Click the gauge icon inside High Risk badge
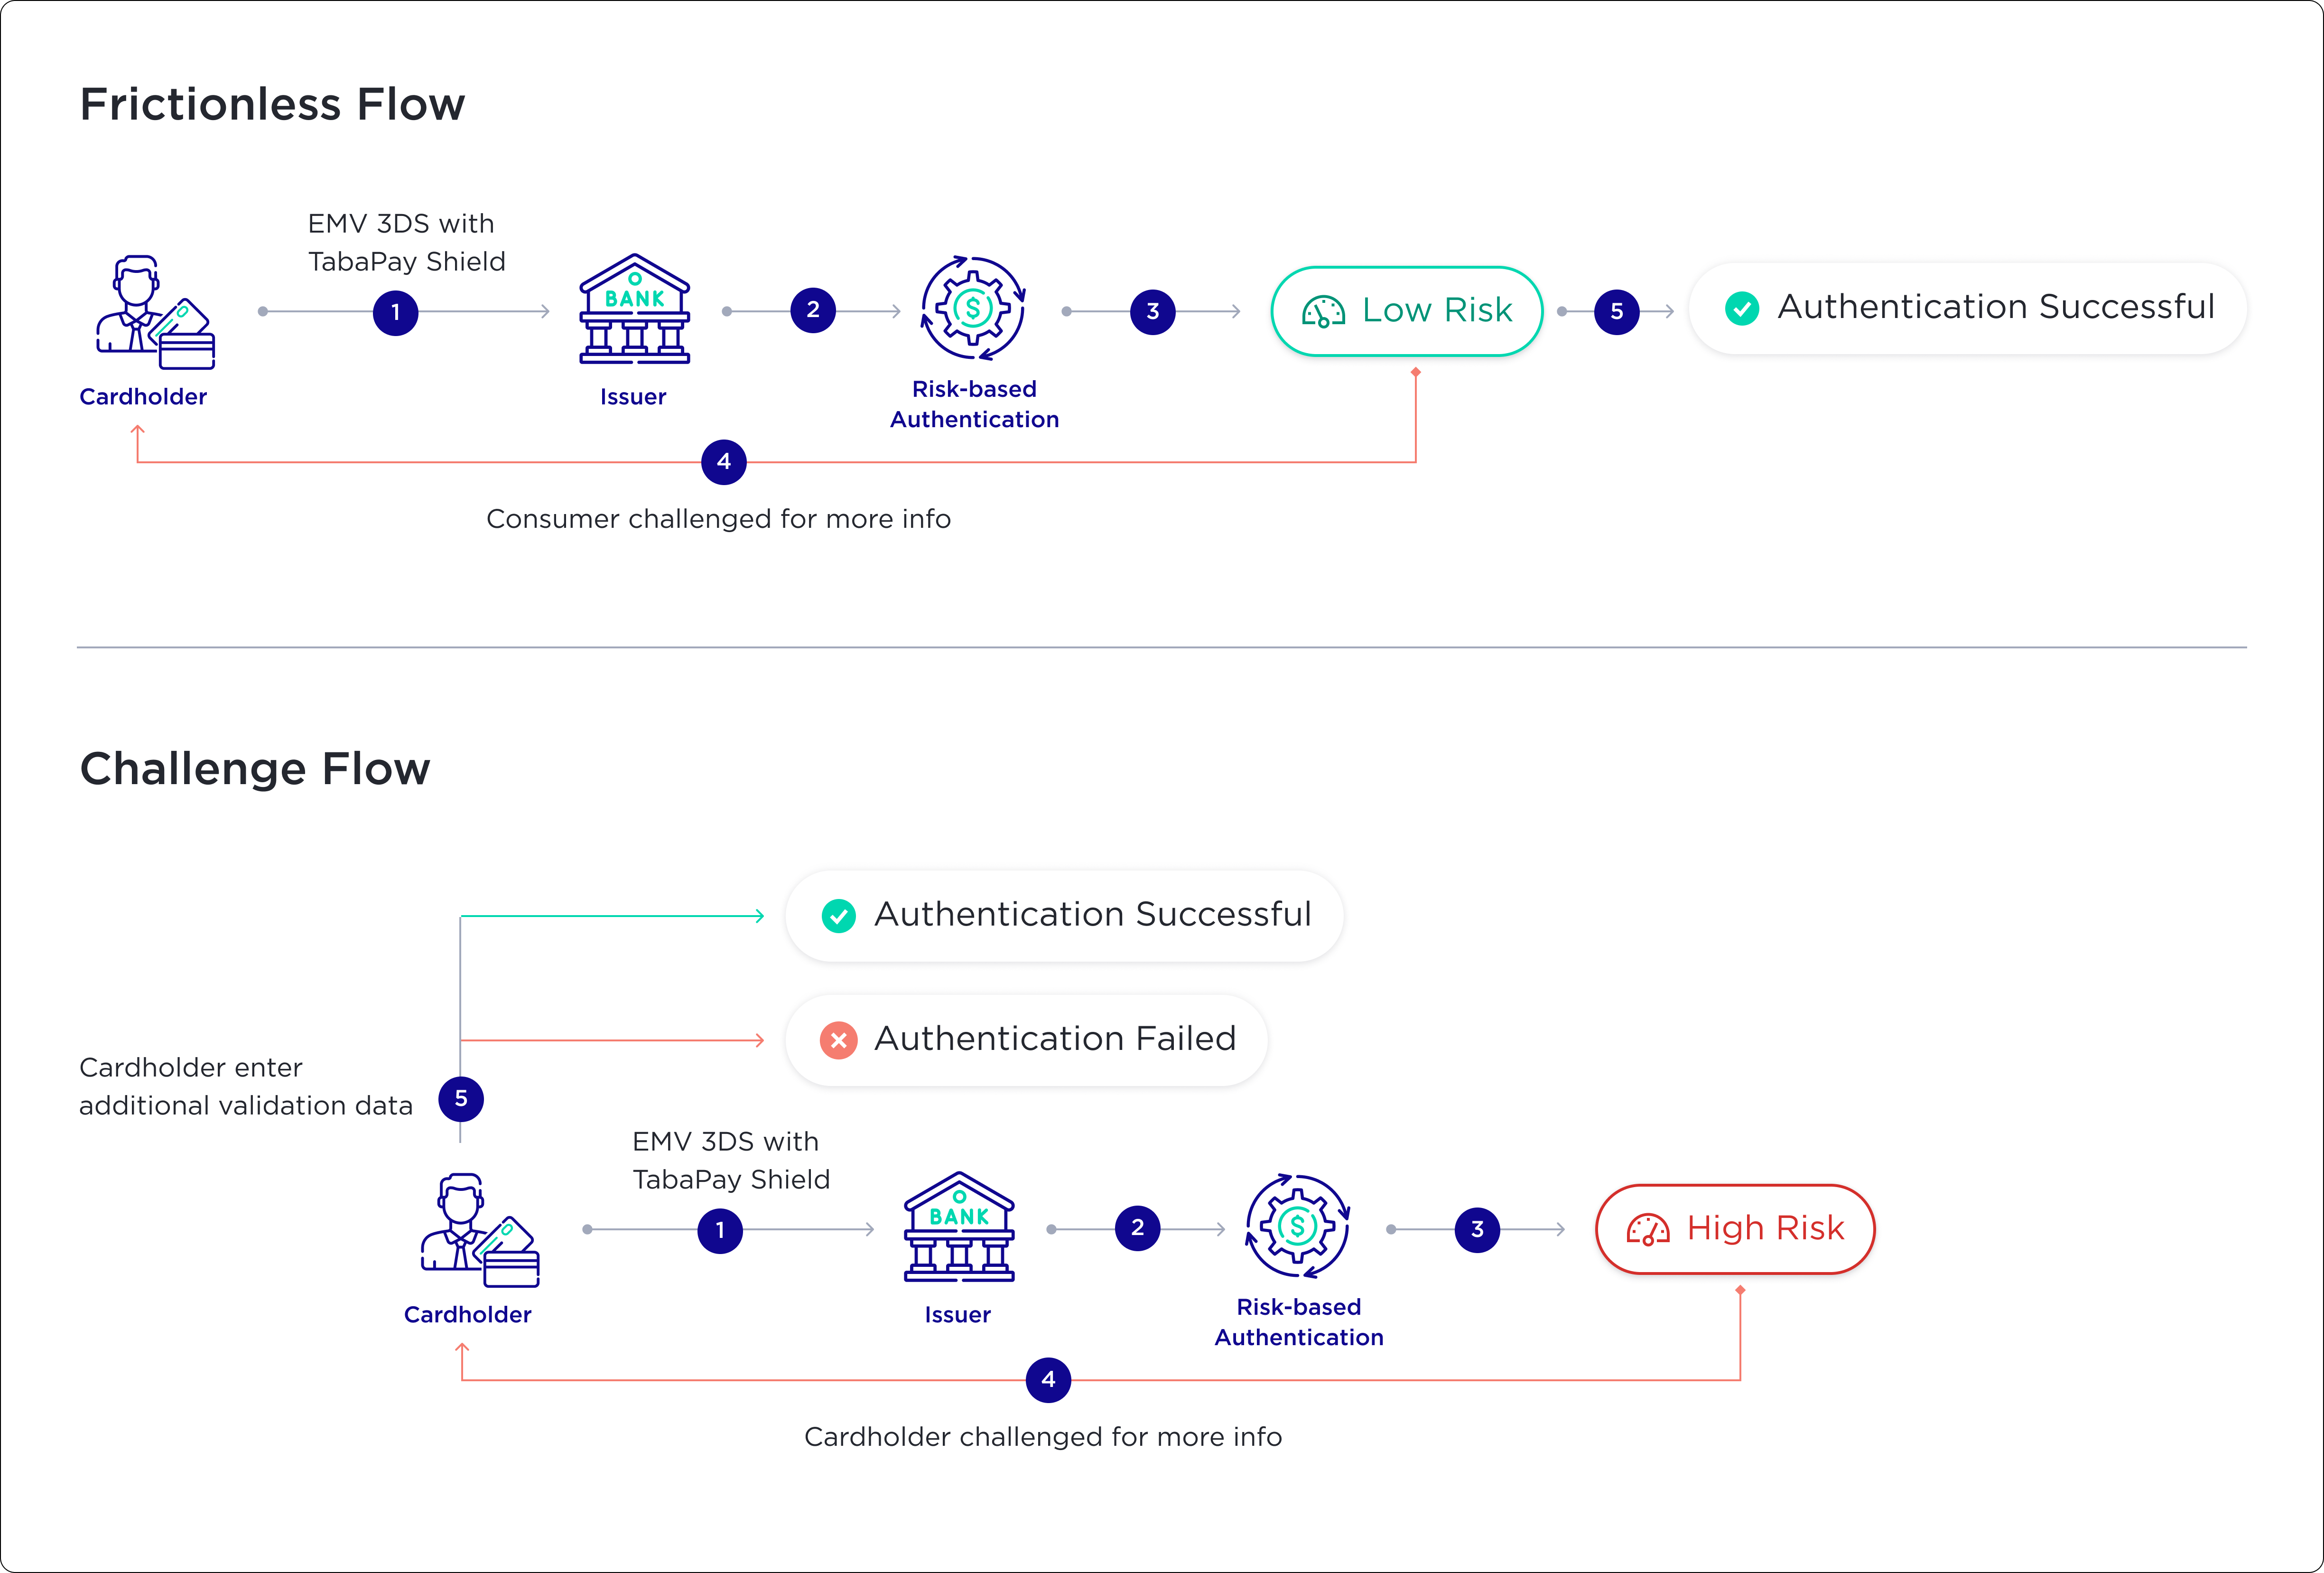The image size is (2324, 1573). (1647, 1230)
